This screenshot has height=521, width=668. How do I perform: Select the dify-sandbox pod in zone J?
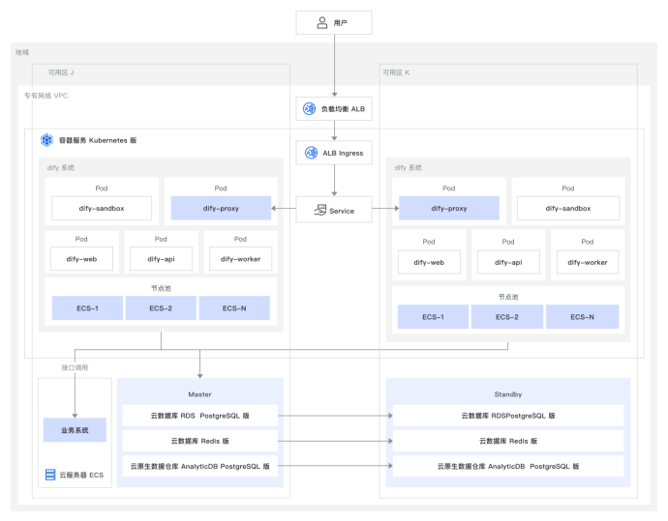(102, 208)
